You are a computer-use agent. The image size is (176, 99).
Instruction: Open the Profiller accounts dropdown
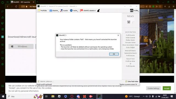(134, 10)
